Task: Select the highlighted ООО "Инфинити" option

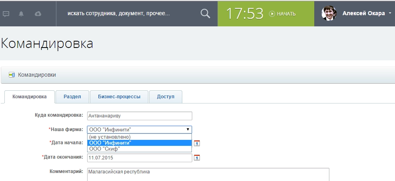Action: [x=110, y=143]
